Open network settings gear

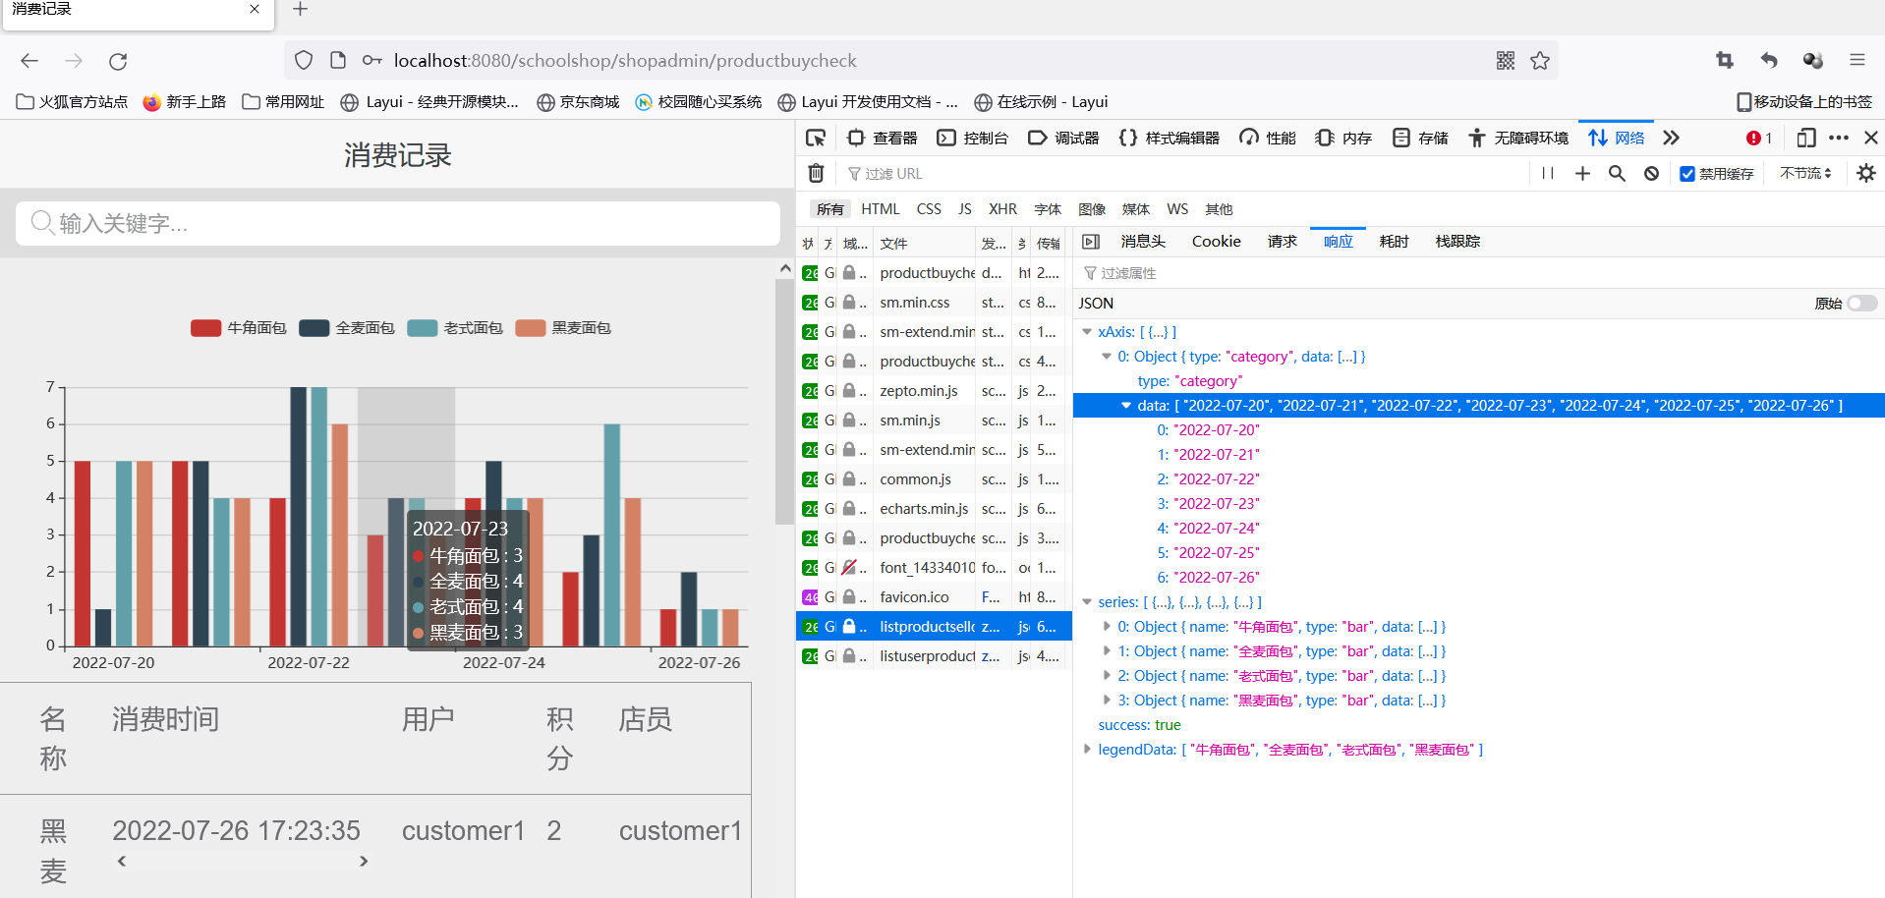(1866, 173)
